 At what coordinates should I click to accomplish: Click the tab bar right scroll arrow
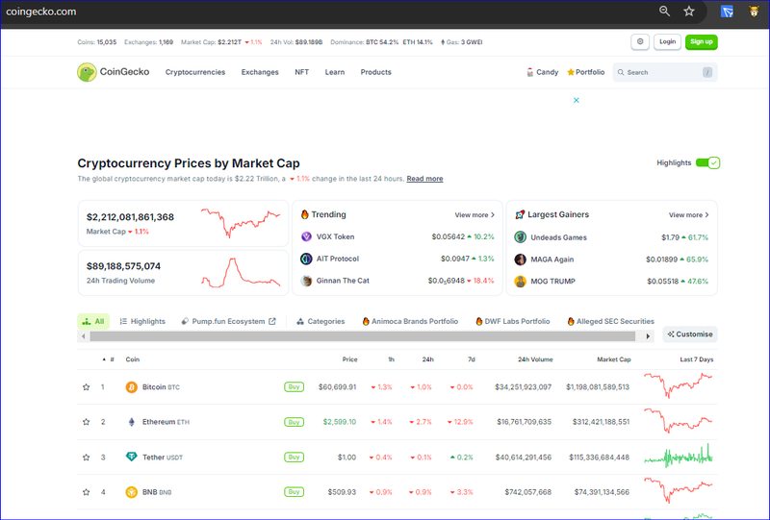point(648,336)
